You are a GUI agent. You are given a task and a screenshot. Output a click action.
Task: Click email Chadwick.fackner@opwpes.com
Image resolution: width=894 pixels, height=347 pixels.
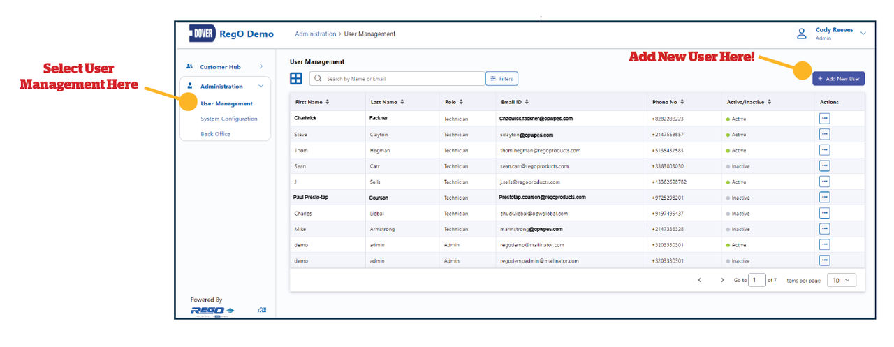click(x=536, y=119)
